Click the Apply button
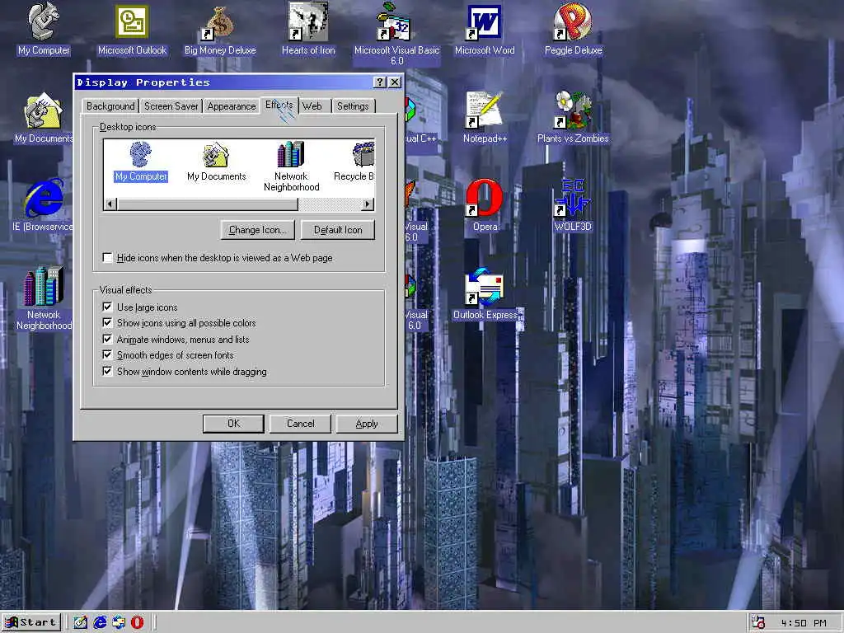The height and width of the screenshot is (633, 844). point(367,424)
